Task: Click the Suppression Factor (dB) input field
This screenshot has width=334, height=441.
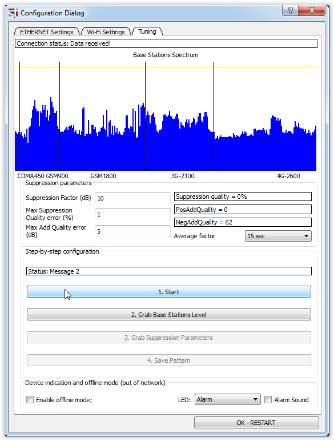Action: (x=132, y=198)
